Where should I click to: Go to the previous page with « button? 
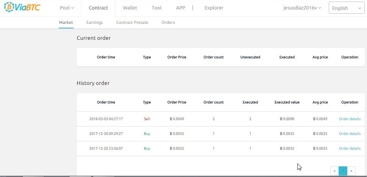pos(334,171)
